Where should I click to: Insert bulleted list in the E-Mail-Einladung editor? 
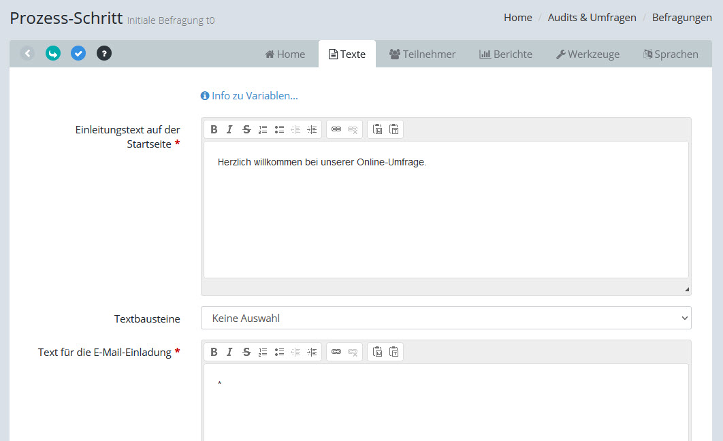pyautogui.click(x=279, y=352)
